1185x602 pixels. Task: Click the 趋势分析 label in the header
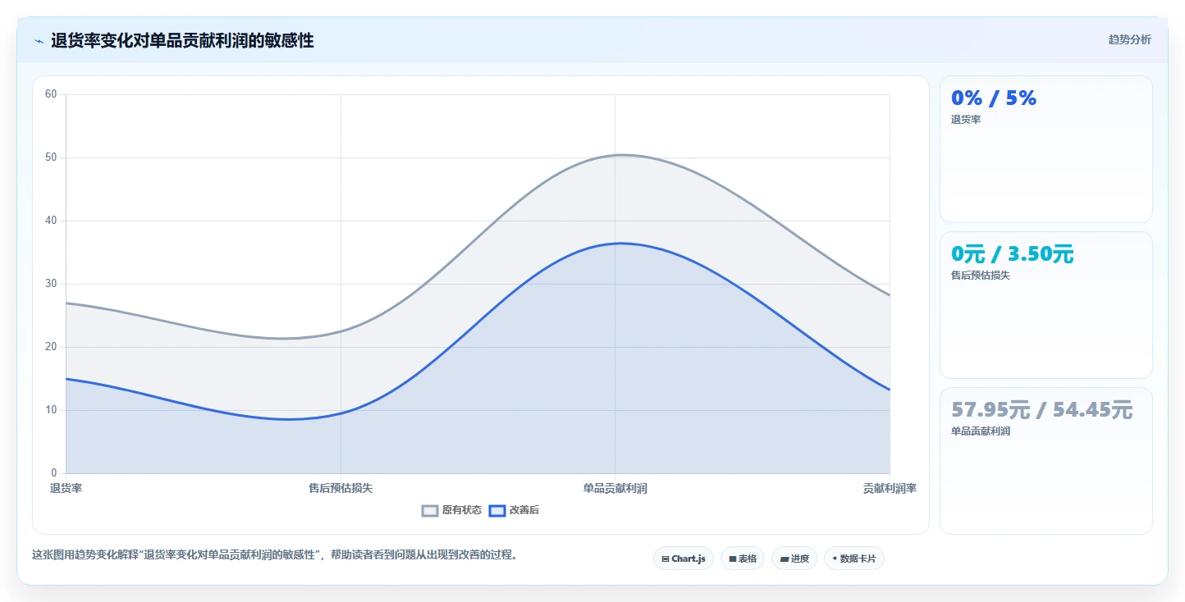coord(1130,39)
